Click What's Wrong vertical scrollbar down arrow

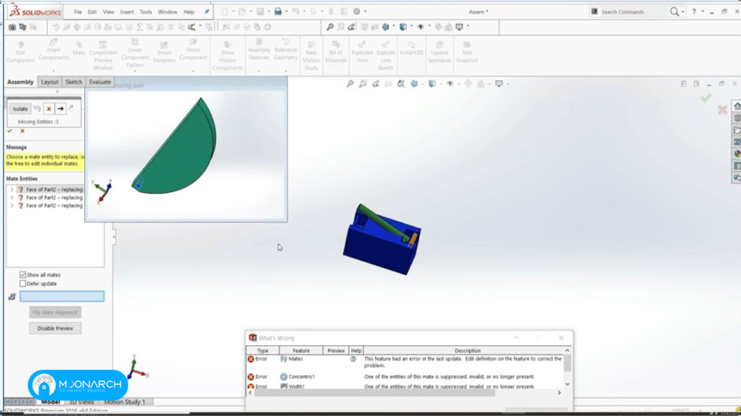click(567, 384)
